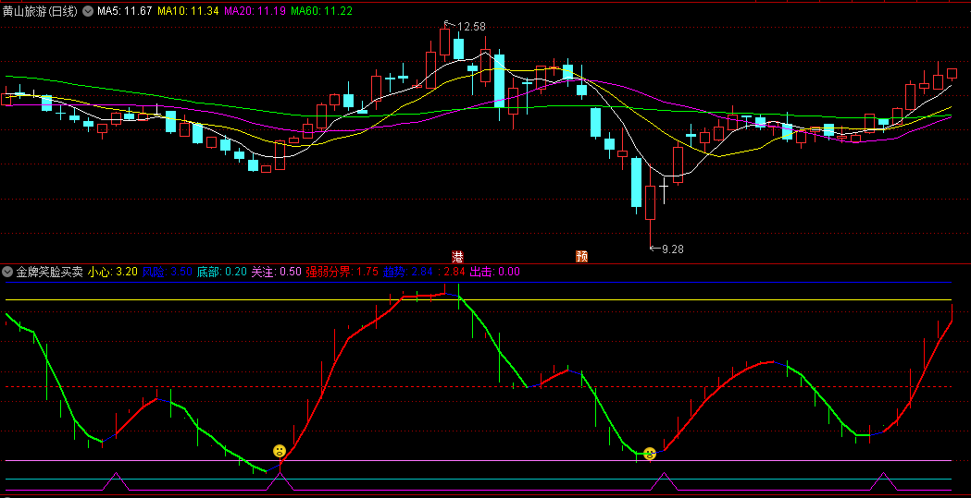Select the 小心: 3.20 value
Image resolution: width=971 pixels, height=498 pixels.
click(x=112, y=272)
